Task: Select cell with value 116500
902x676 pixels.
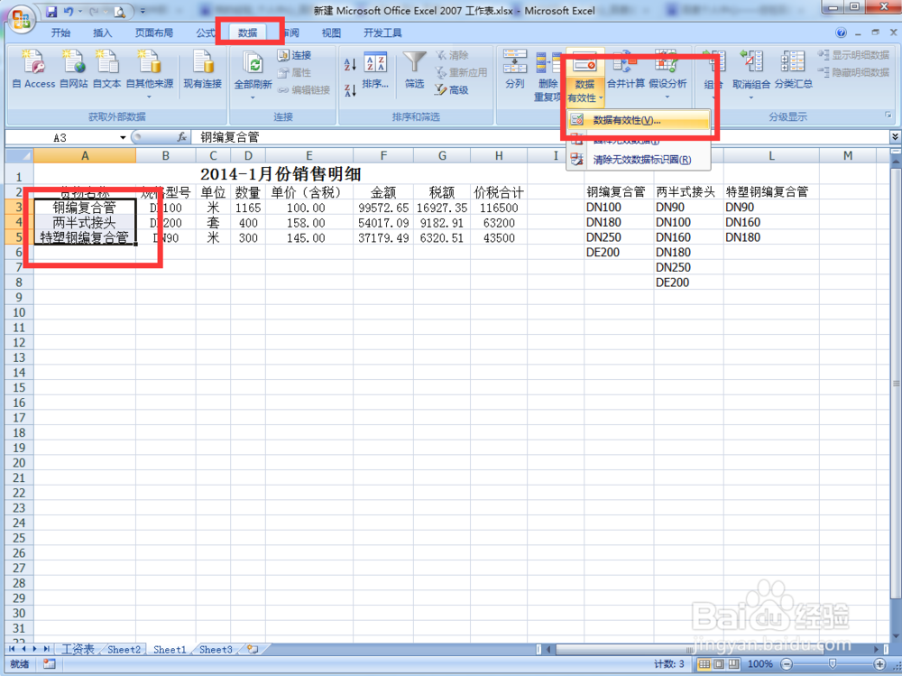Action: click(499, 208)
